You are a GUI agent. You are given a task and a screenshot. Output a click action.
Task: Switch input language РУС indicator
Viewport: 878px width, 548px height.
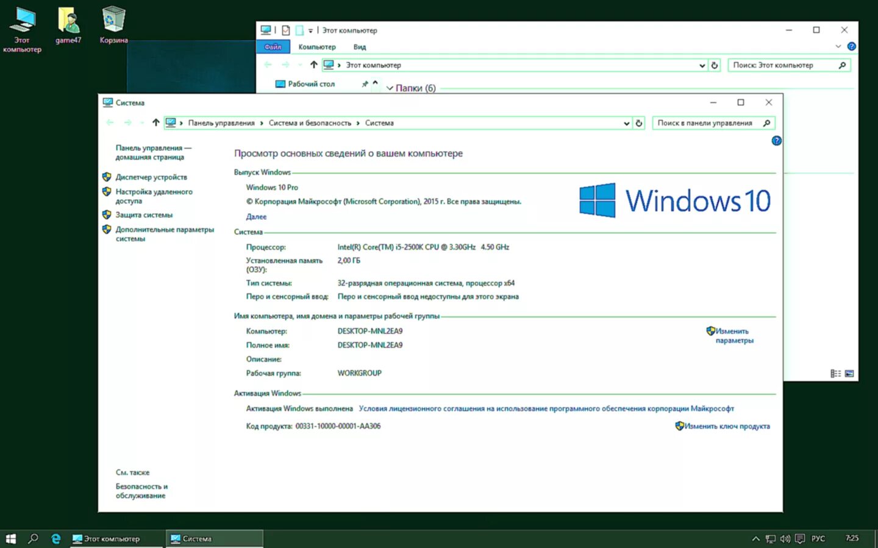pyautogui.click(x=818, y=539)
